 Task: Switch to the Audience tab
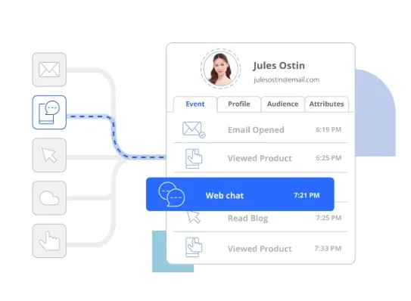[283, 104]
